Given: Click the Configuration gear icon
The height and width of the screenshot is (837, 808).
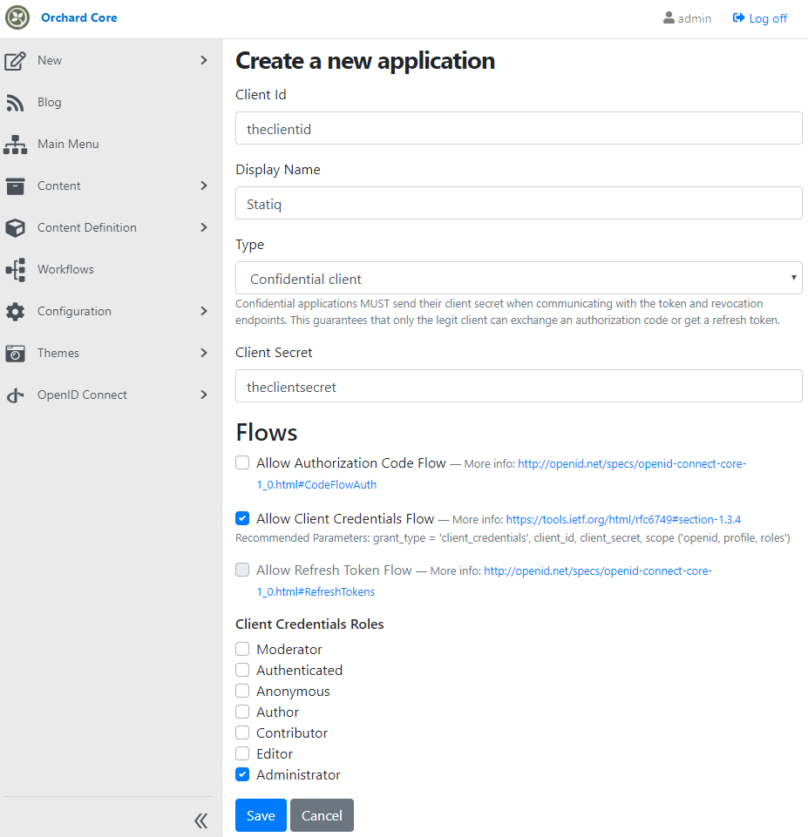Looking at the screenshot, I should coord(15,311).
